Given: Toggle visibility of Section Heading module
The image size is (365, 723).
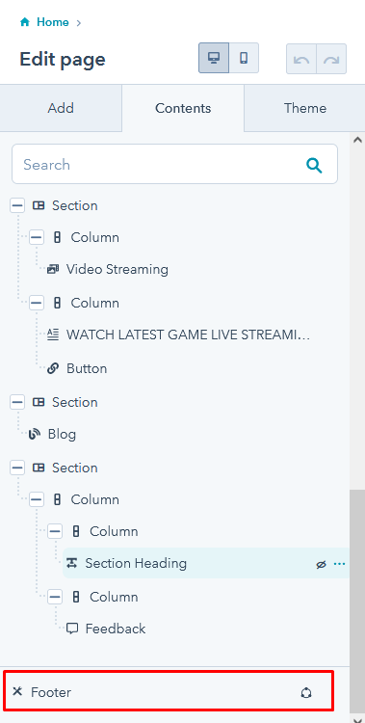Looking at the screenshot, I should coord(322,564).
